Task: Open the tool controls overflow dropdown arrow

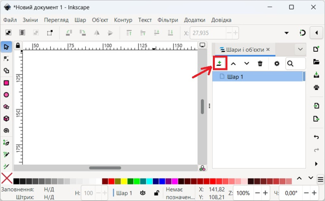Action: (286, 33)
